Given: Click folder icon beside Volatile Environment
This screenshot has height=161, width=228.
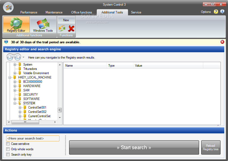Looking at the screenshot, I should (x=20, y=73).
